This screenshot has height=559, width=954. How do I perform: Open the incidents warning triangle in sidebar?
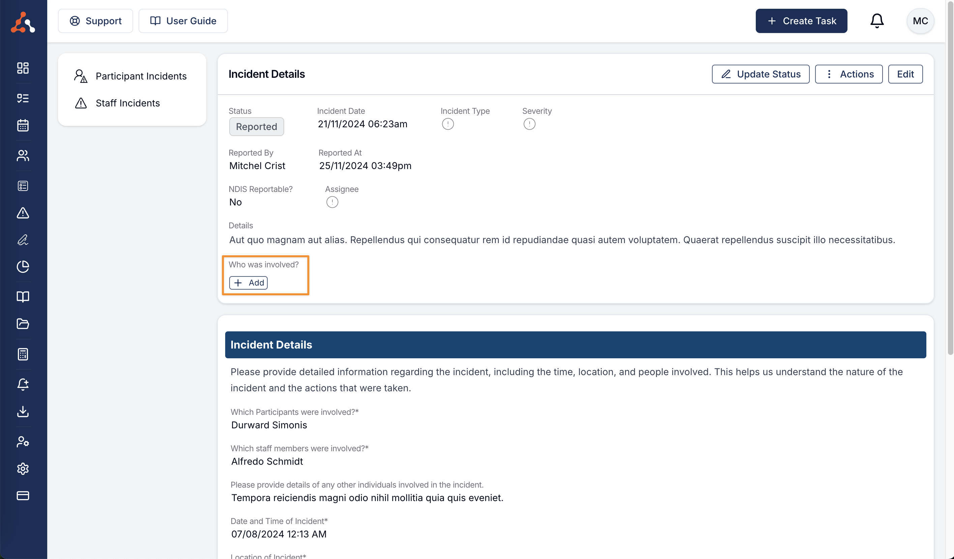point(23,213)
